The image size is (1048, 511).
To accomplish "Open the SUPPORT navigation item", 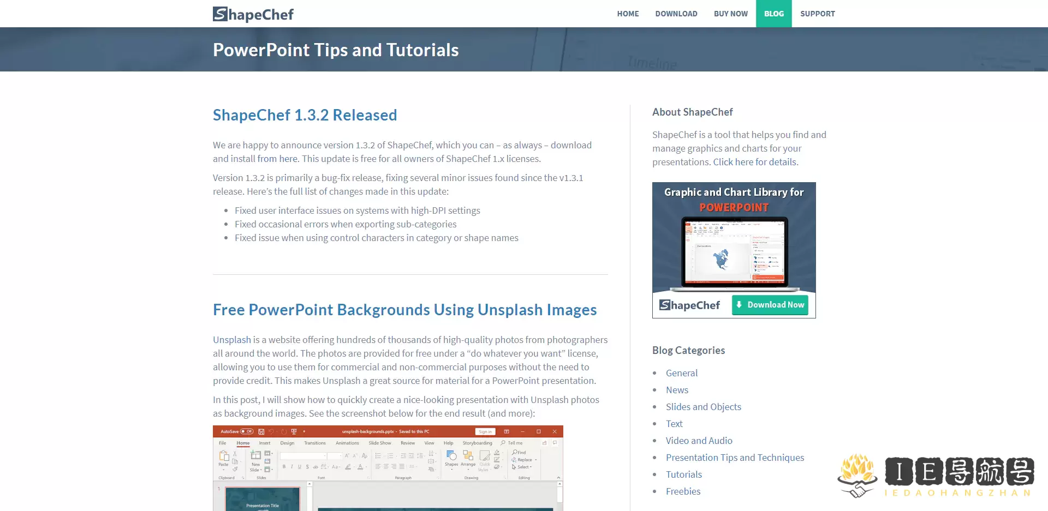I will pyautogui.click(x=818, y=14).
